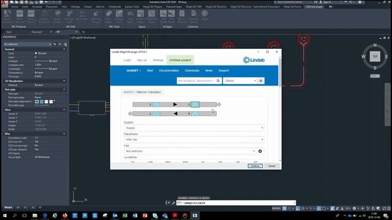Open the Express Tools ribbon tab
The image size is (392, 220).
tap(132, 7)
